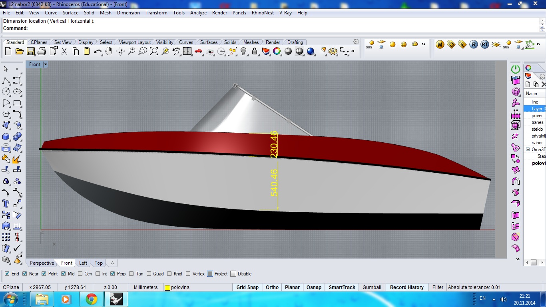Click the hide objects lightbulb icon
Image resolution: width=546 pixels, height=307 pixels.
243,52
